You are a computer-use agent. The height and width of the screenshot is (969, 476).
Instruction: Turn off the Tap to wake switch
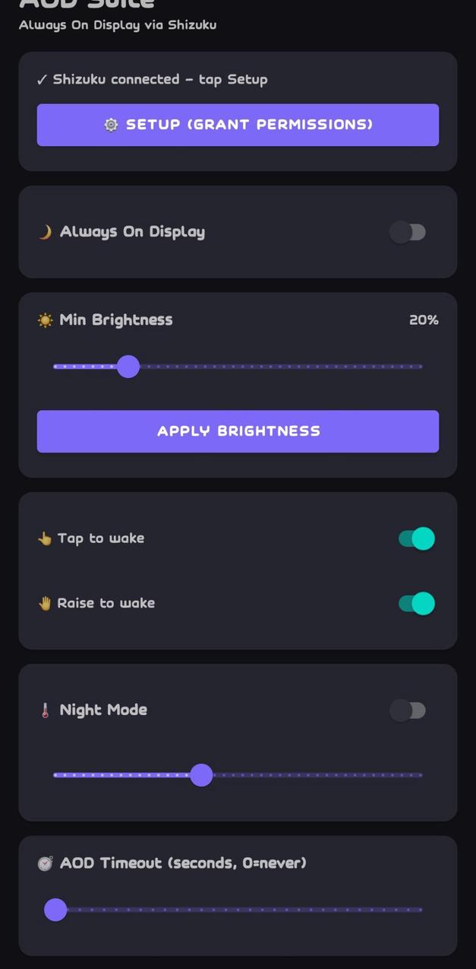click(416, 539)
